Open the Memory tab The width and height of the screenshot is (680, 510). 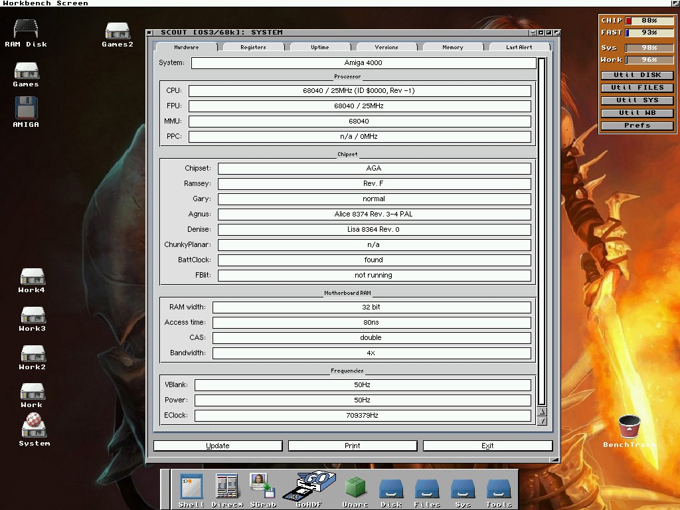(453, 47)
